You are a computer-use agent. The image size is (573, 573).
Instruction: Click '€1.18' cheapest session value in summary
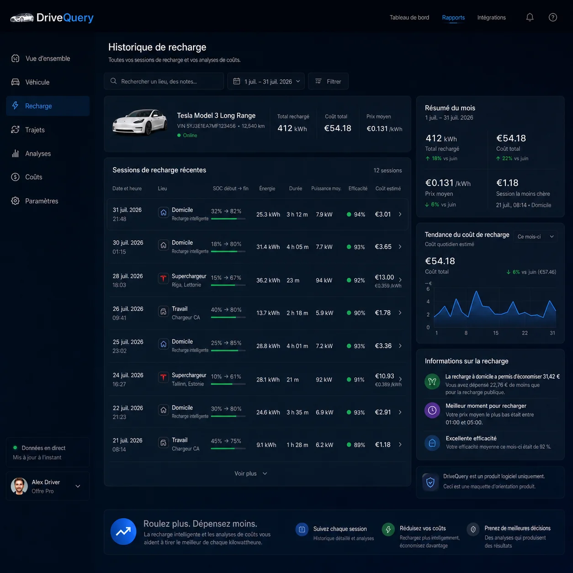pyautogui.click(x=507, y=183)
